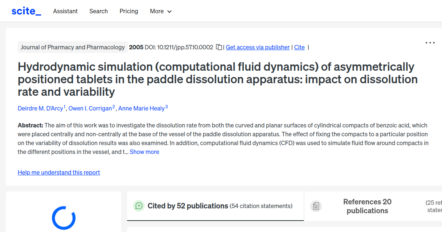
Task: Click the Journal of Pharmacy and Pharmacology badge
Action: (73, 47)
